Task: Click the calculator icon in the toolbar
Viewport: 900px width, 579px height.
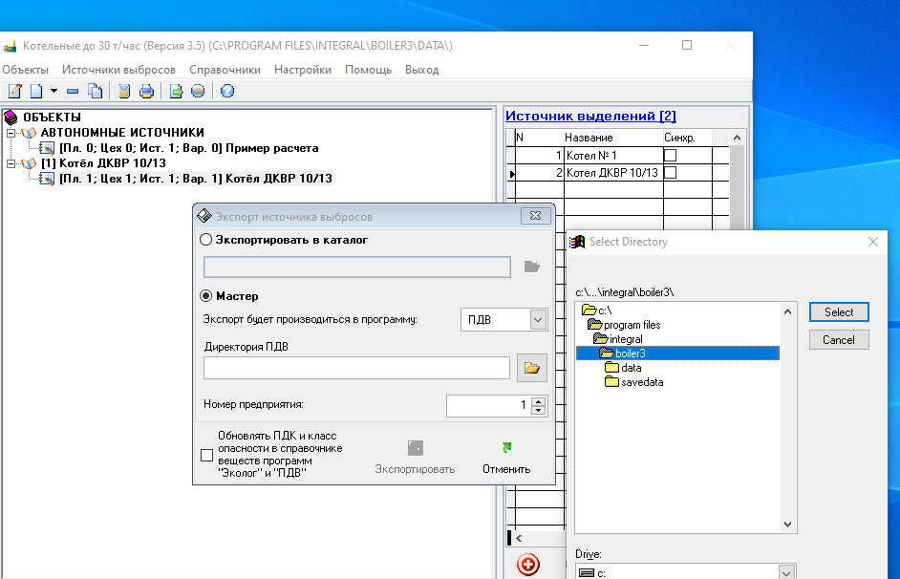Action: coord(124,92)
